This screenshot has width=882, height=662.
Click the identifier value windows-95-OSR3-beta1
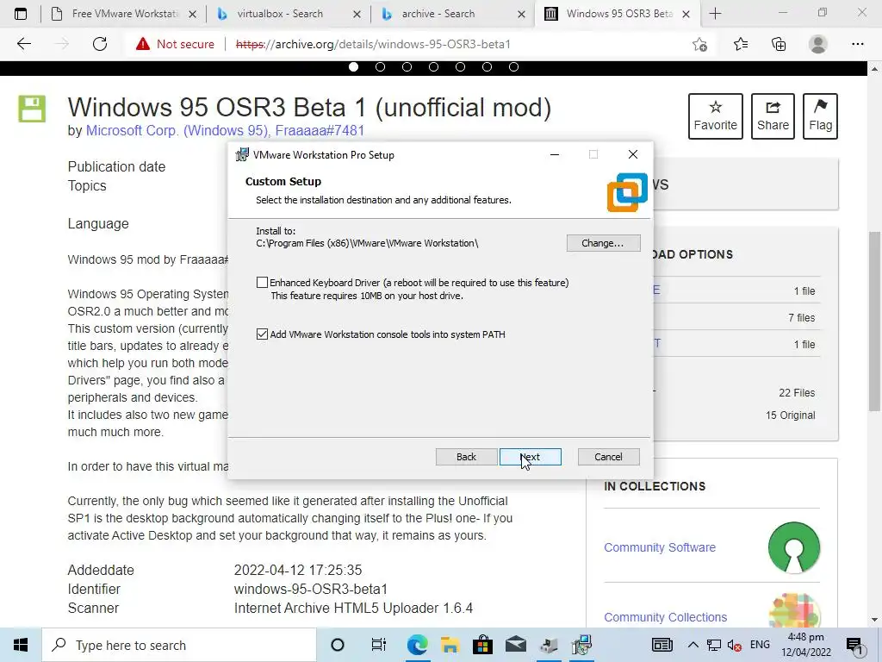point(311,589)
